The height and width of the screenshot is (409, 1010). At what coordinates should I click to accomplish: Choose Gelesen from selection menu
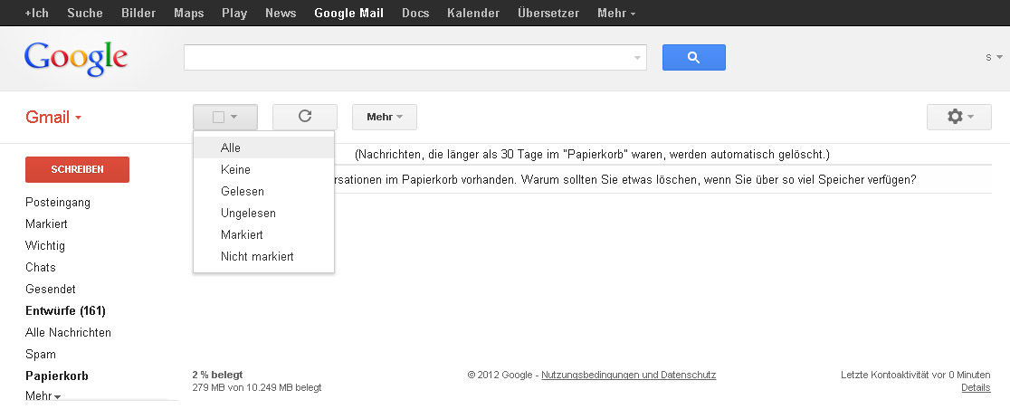coord(263,191)
